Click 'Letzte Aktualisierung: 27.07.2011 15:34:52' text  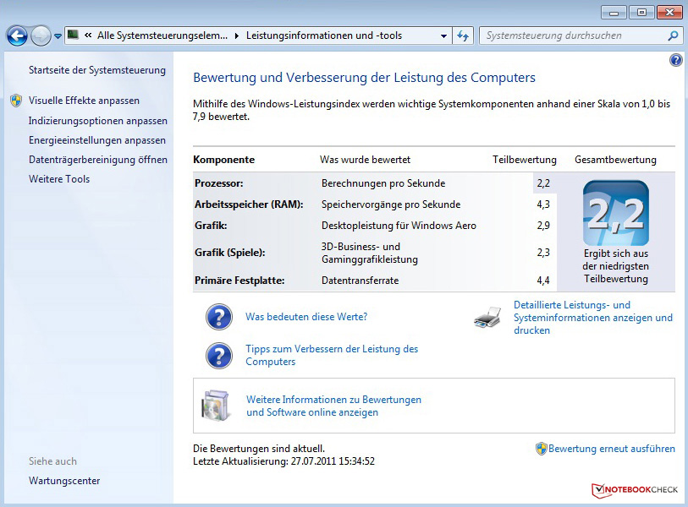283,461
